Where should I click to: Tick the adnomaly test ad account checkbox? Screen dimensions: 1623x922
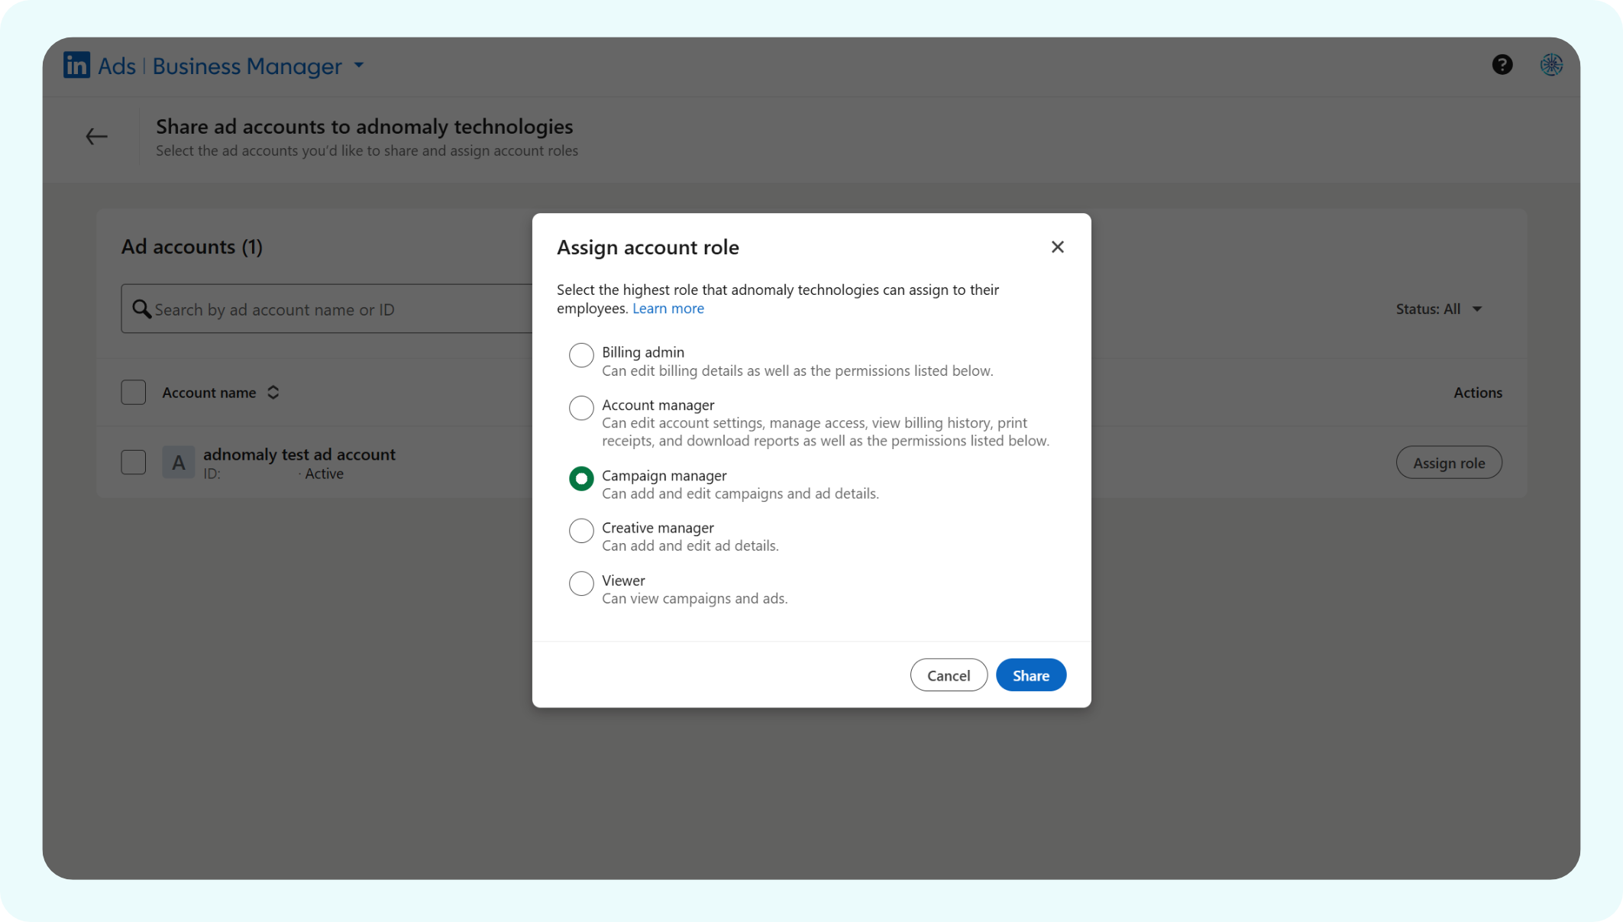click(134, 462)
